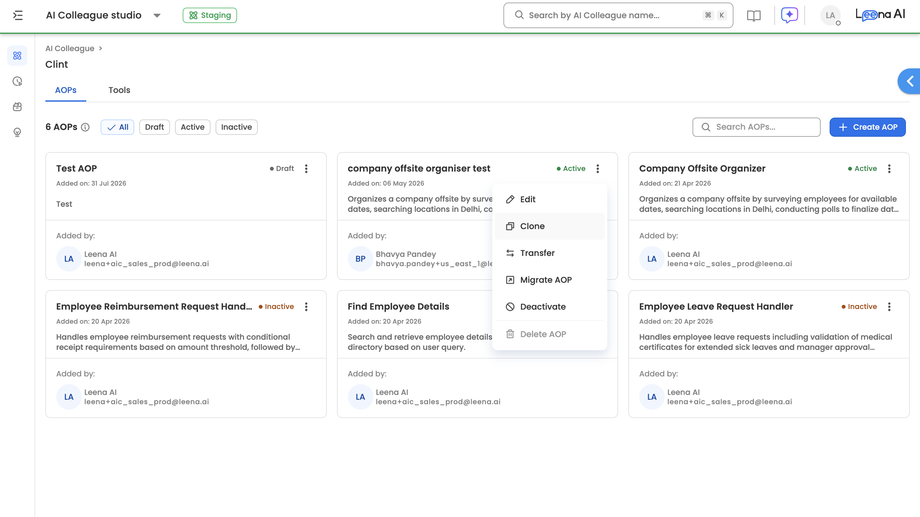Filter AOPs by Active status
This screenshot has width=920, height=517.
193,127
